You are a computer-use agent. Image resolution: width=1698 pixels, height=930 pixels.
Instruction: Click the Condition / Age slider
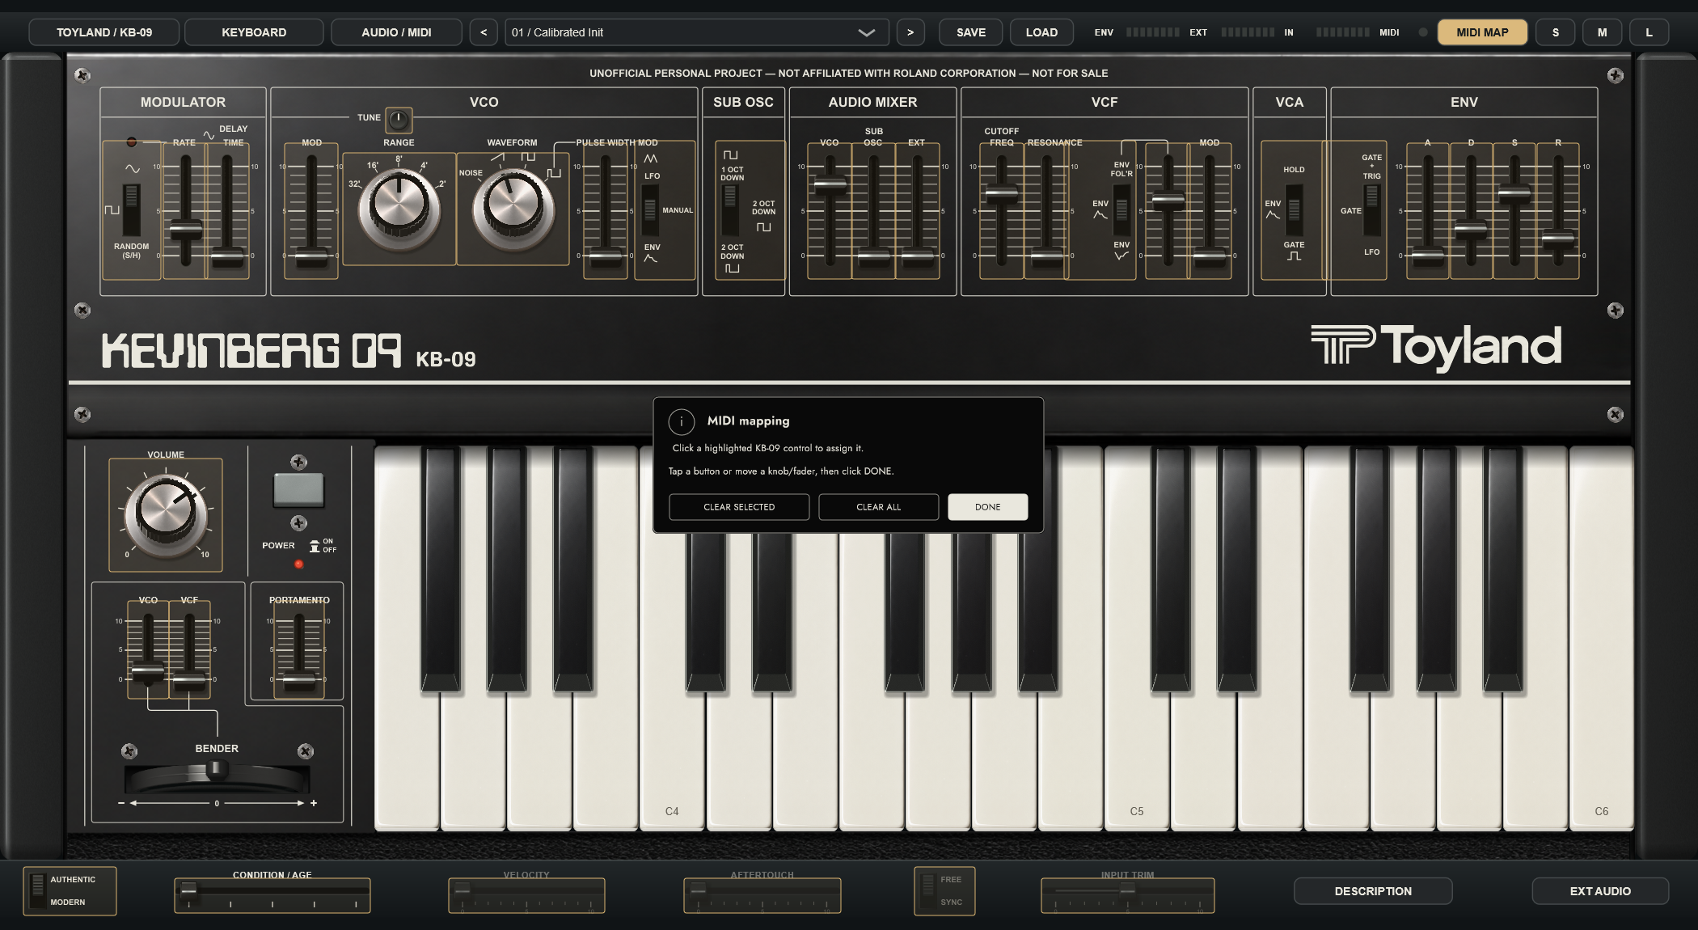coord(272,895)
